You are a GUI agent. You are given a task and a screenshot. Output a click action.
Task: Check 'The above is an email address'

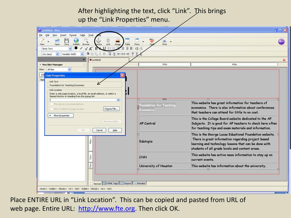52,104
